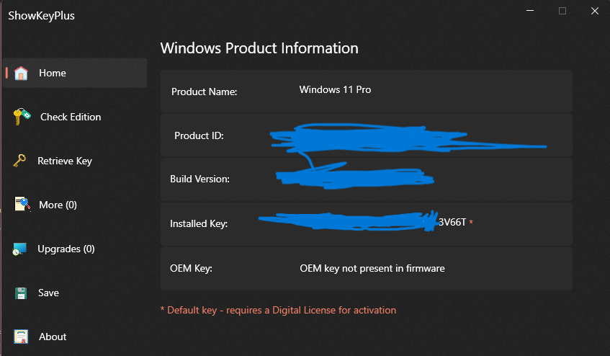
Task: Click the Upgrades monitor icon
Action: [19, 249]
